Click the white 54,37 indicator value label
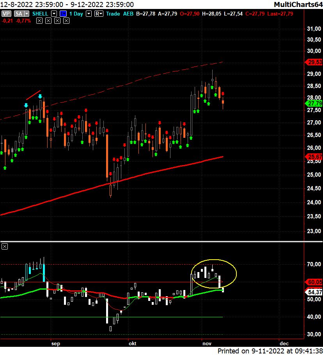 click(x=314, y=292)
